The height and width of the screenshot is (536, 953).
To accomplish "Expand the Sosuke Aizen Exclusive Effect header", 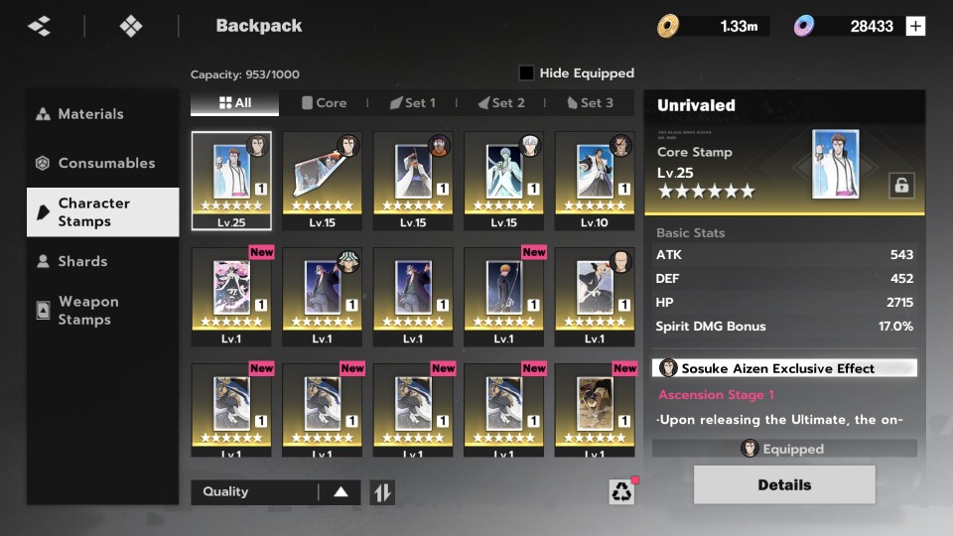I will coord(784,368).
